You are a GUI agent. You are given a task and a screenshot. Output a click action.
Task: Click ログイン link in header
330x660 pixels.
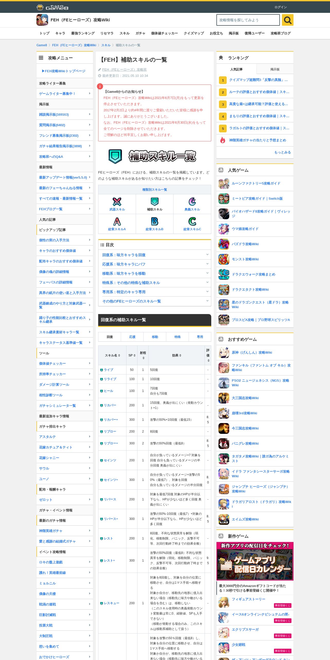click(x=281, y=7)
